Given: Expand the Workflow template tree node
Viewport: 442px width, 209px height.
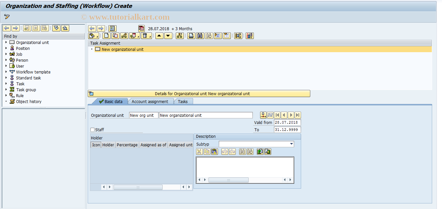Looking at the screenshot, I should tap(6, 72).
